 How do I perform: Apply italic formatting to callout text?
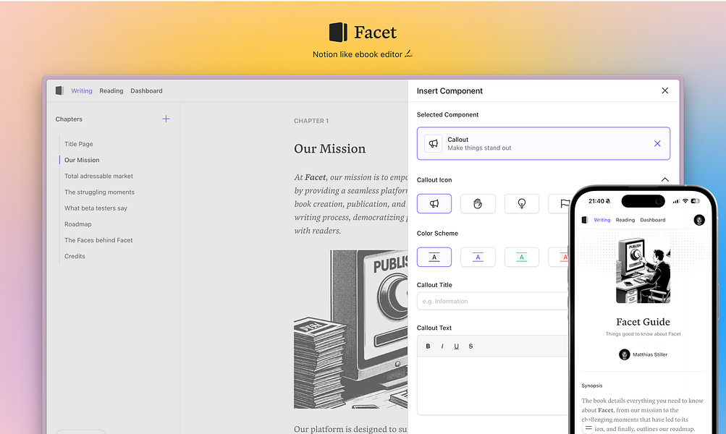click(442, 346)
